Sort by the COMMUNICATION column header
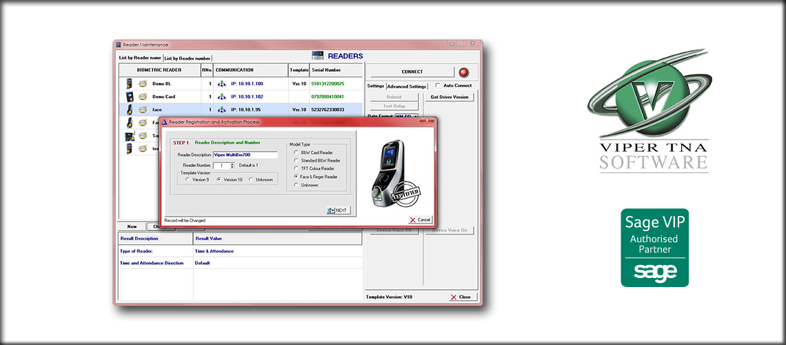 point(251,70)
